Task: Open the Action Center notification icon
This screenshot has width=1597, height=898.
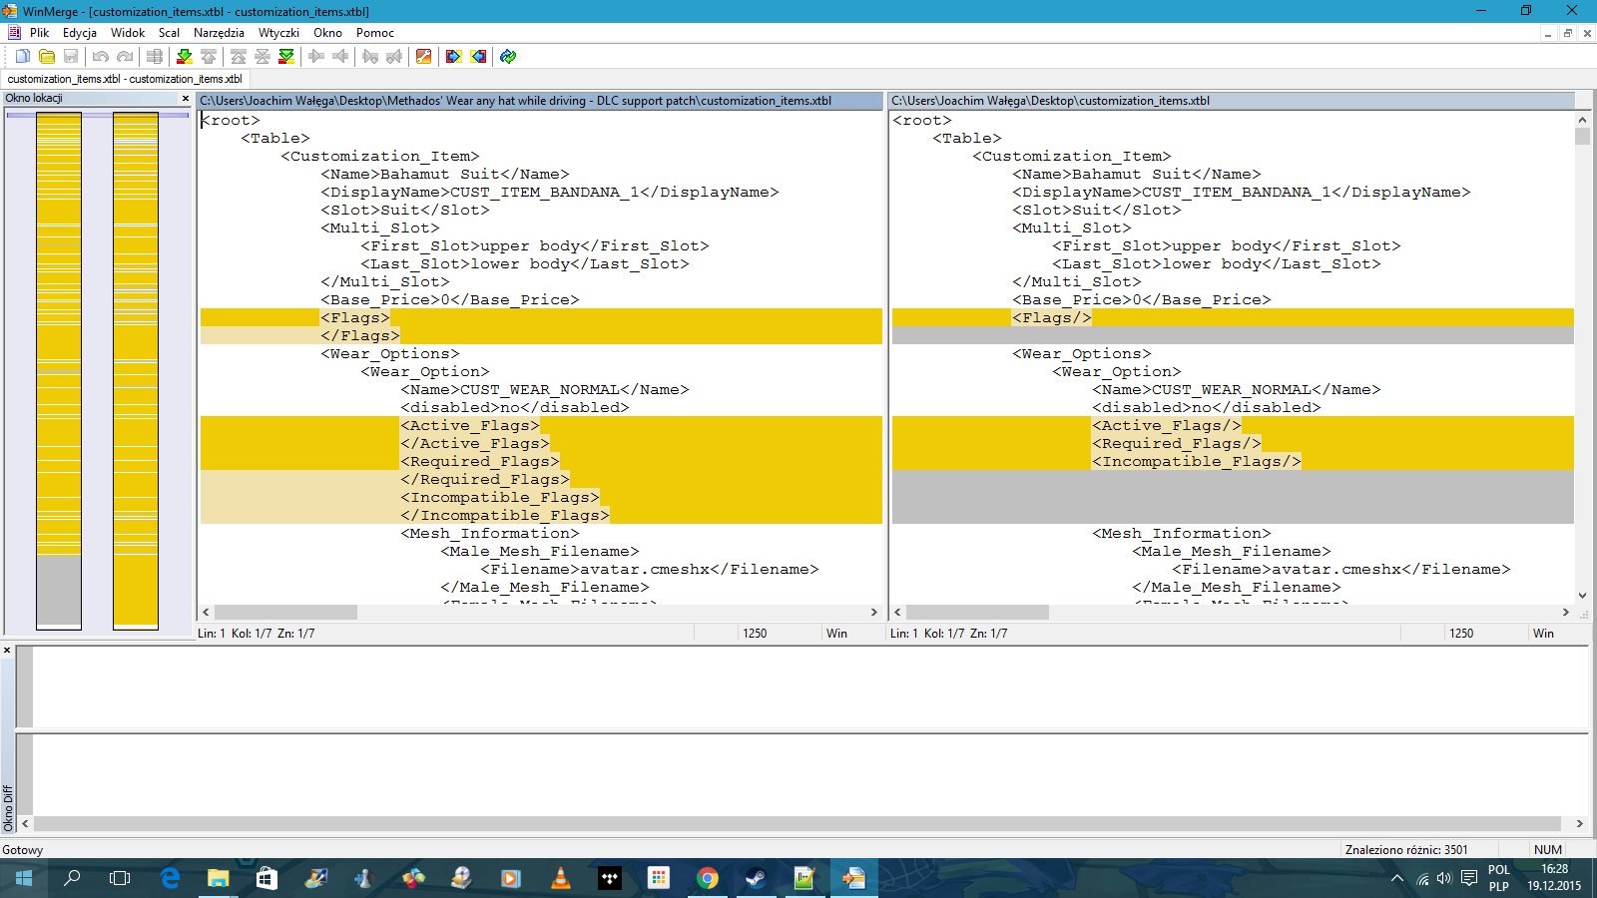Action: point(1469,878)
